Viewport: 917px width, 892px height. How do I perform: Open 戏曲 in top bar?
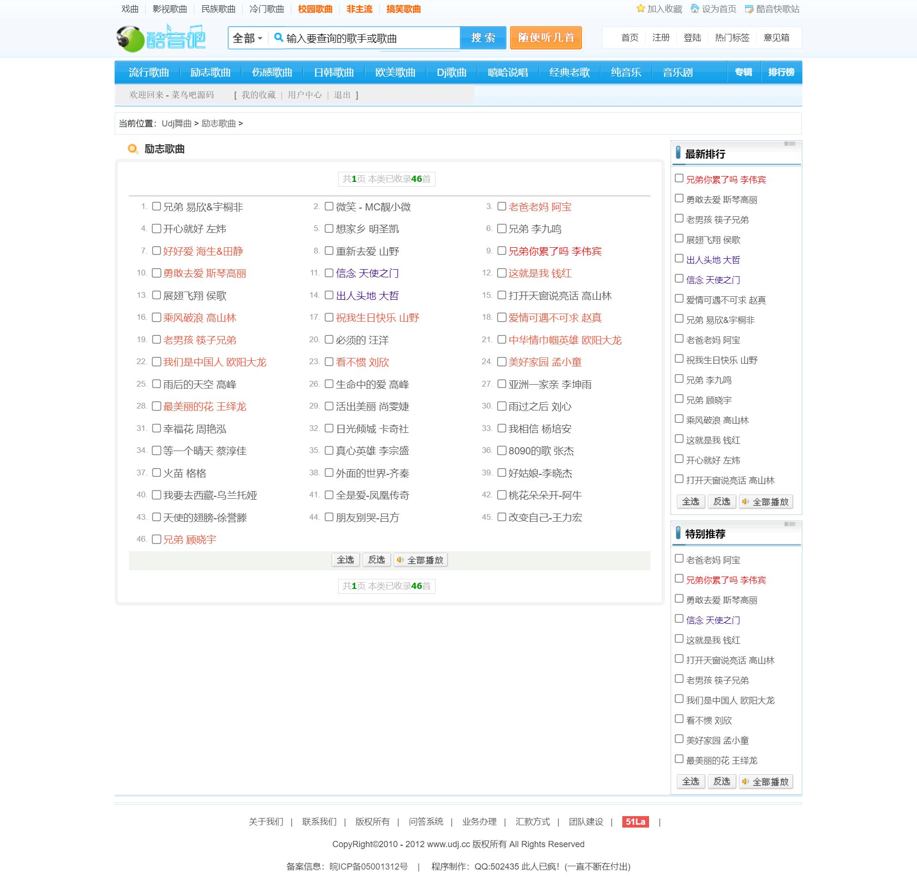130,9
